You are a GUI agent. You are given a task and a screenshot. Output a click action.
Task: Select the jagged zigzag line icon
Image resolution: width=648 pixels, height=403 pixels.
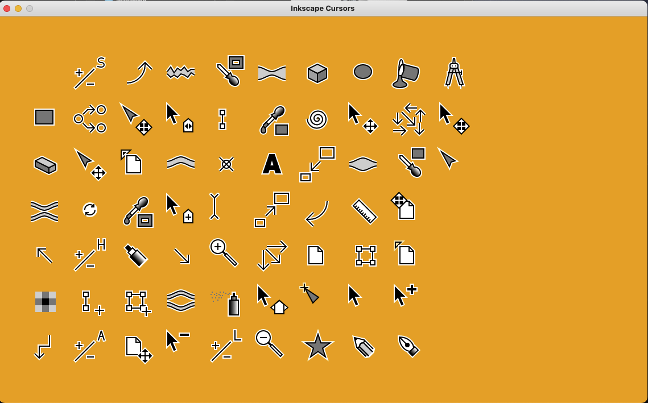[180, 72]
